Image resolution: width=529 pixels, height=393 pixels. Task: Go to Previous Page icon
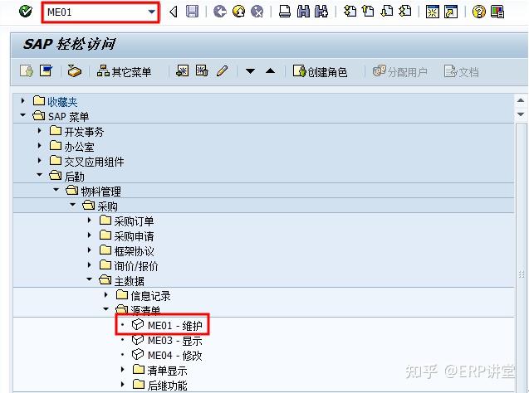tap(368, 12)
